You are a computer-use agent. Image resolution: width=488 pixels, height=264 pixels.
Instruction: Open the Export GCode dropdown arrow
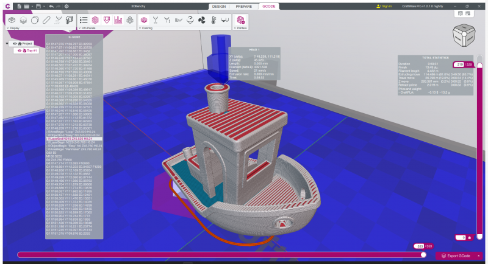(x=480, y=255)
